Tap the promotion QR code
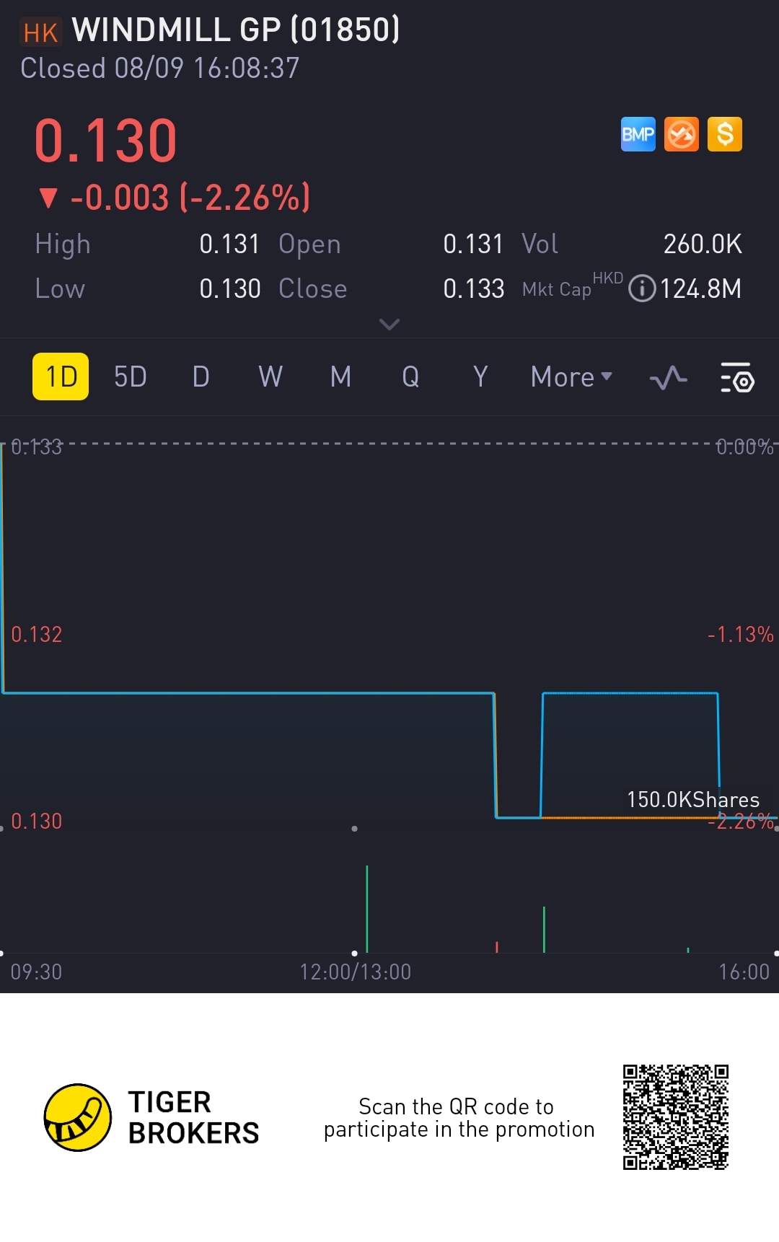Viewport: 779px width, 1242px height. [x=676, y=1117]
